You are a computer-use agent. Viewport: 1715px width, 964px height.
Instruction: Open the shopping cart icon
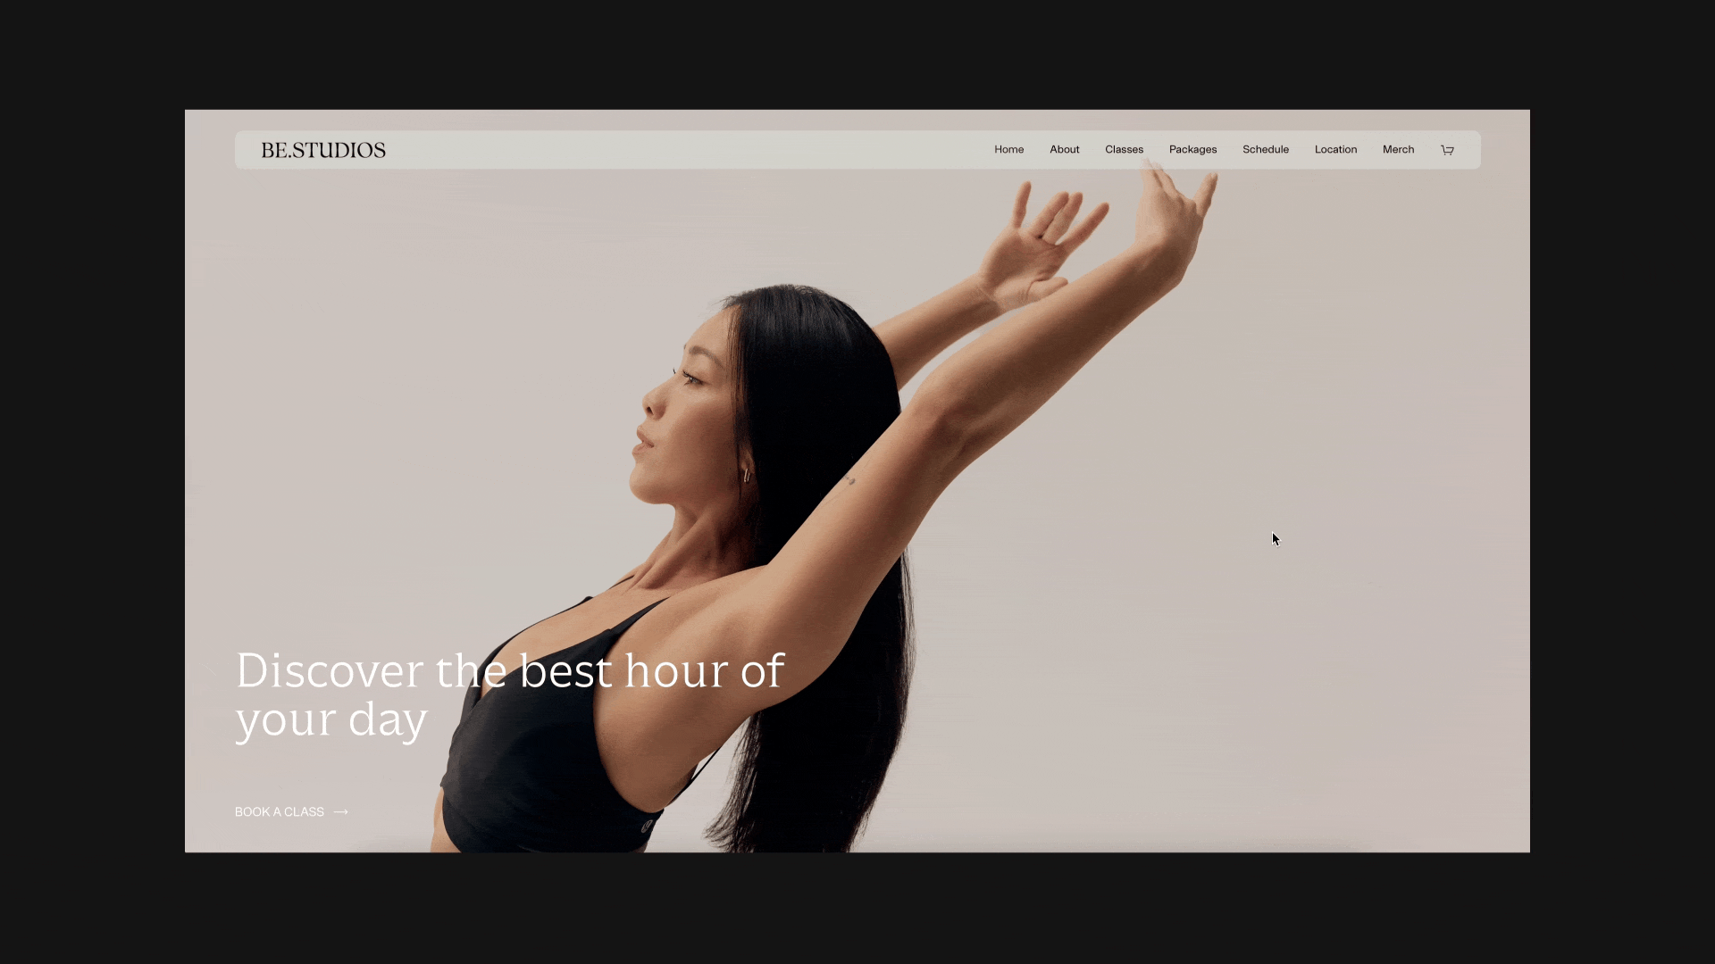point(1447,150)
